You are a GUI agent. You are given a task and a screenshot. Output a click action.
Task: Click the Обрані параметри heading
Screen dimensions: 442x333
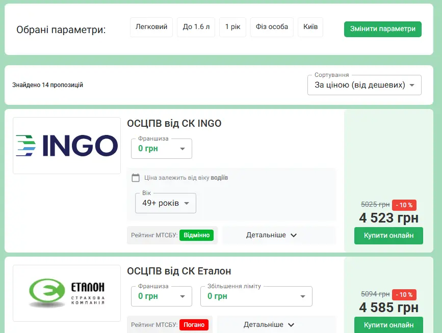point(61,29)
